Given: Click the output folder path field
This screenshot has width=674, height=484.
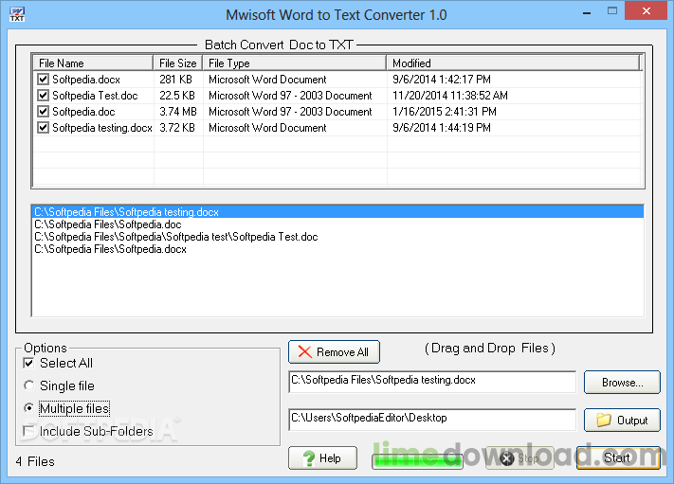Looking at the screenshot, I should click(x=431, y=419).
